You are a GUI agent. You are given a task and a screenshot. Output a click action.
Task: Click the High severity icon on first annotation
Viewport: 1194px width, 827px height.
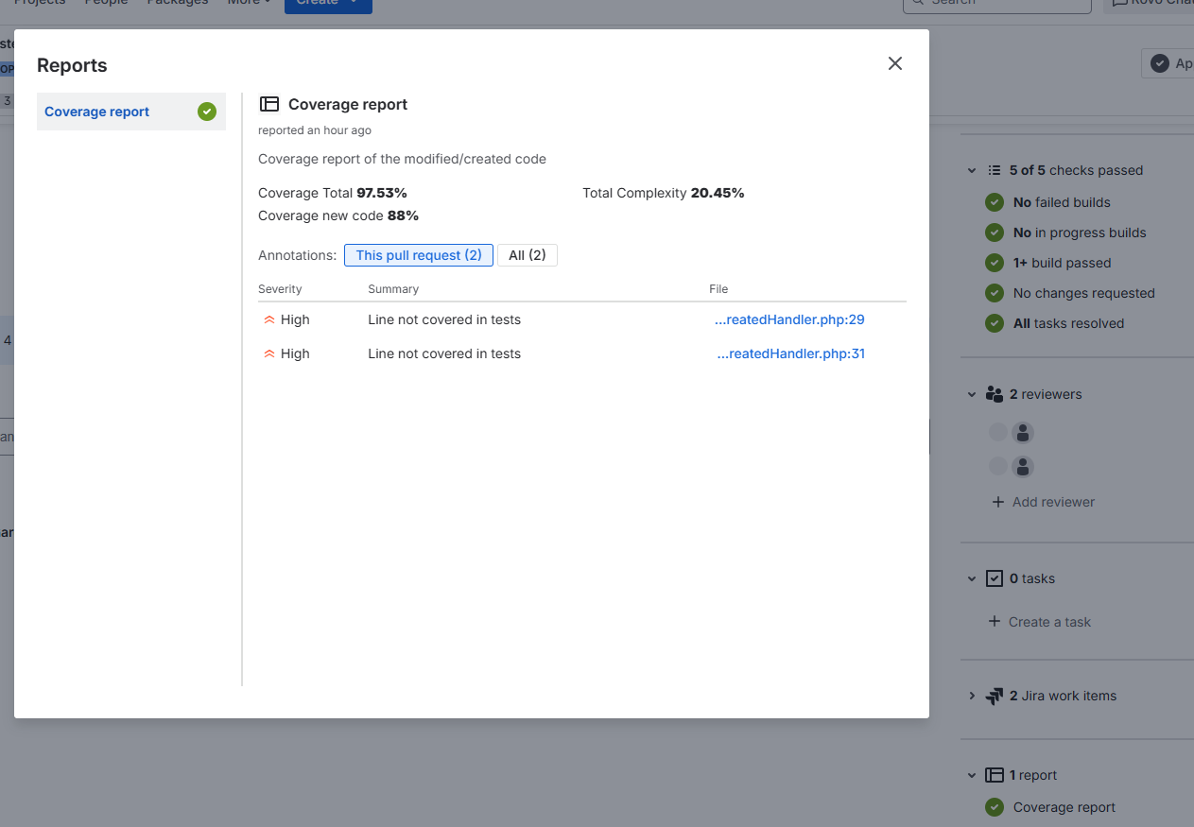269,320
